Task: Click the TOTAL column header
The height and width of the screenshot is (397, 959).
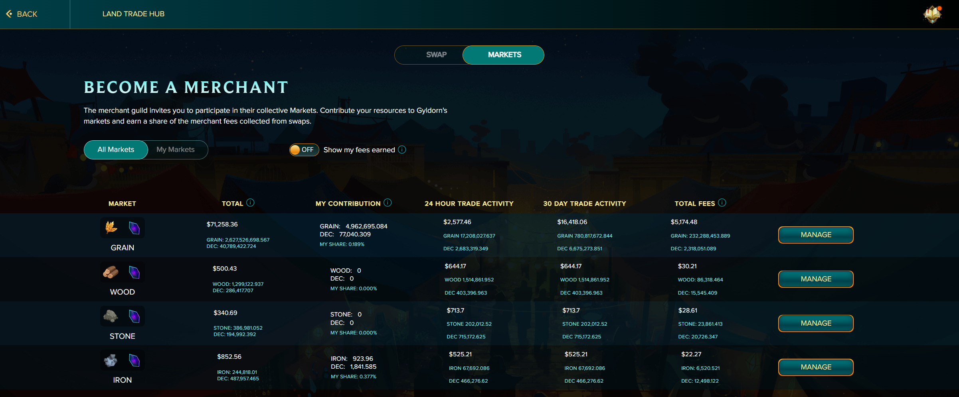Action: (232, 204)
